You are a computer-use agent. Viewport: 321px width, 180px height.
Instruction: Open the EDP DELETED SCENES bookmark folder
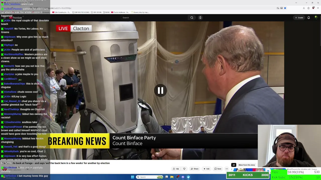tap(81, 12)
